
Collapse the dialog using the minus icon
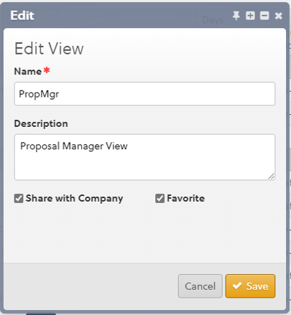click(264, 16)
